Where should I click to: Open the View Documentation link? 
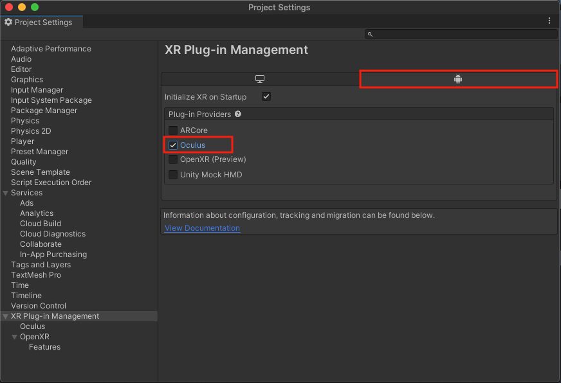tap(202, 228)
